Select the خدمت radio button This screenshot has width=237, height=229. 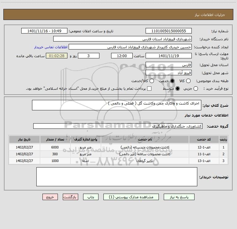[x=172, y=81]
